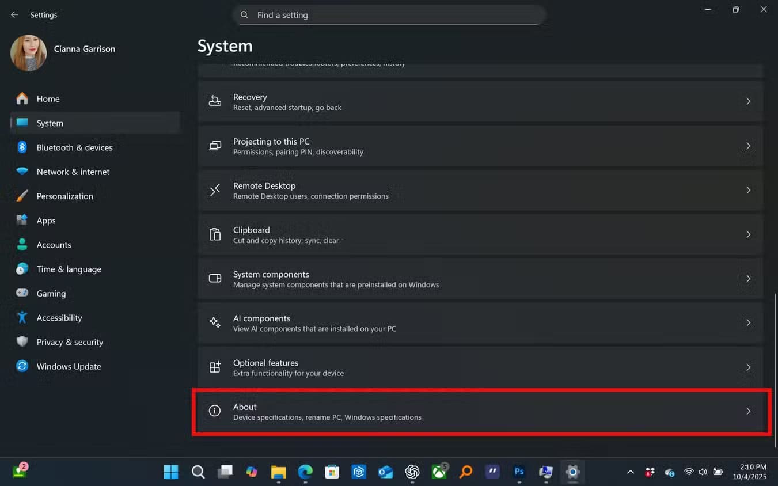The image size is (778, 486).
Task: Click Cianna Garrison account name
Action: (85, 49)
